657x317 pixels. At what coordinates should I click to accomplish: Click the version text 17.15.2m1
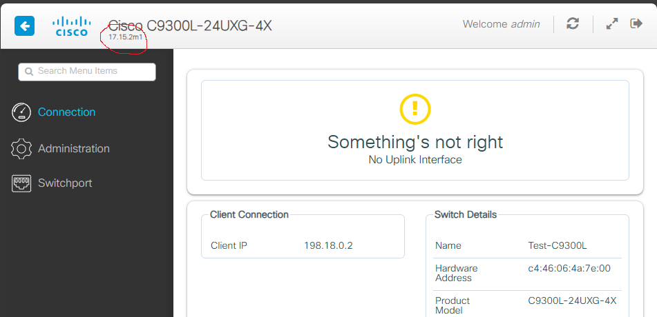click(x=125, y=38)
